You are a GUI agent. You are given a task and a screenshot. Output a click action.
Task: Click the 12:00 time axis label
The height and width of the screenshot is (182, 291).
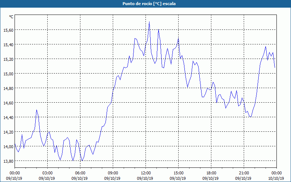[x=146, y=173]
